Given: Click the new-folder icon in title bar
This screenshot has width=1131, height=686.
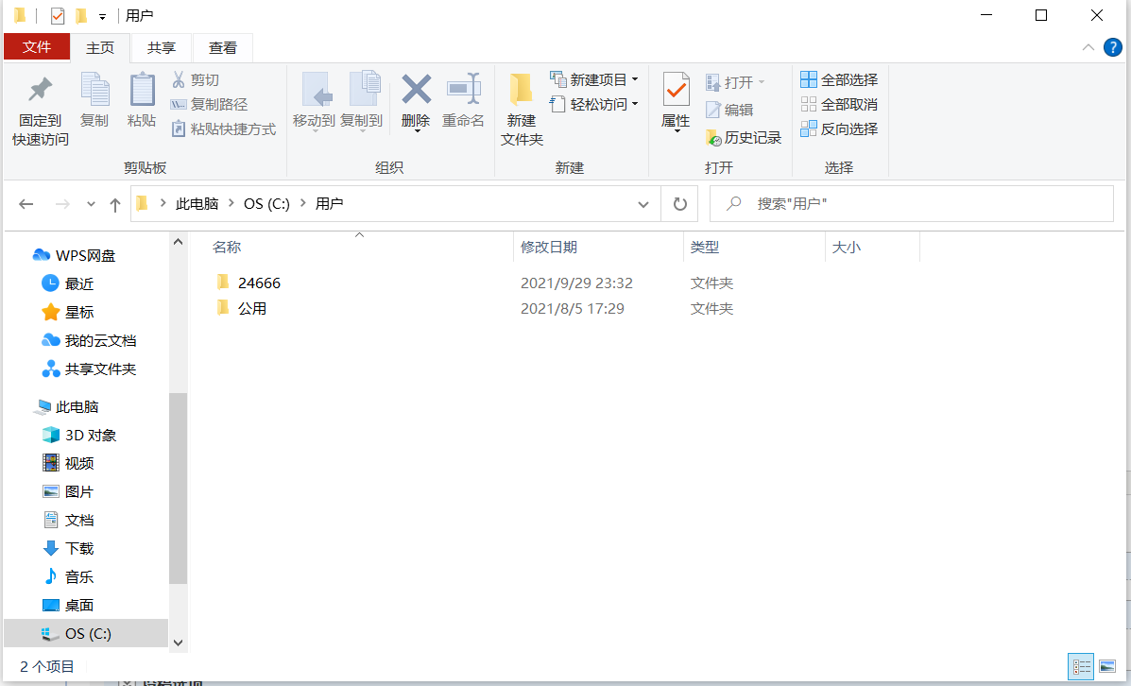Looking at the screenshot, I should click(x=81, y=15).
